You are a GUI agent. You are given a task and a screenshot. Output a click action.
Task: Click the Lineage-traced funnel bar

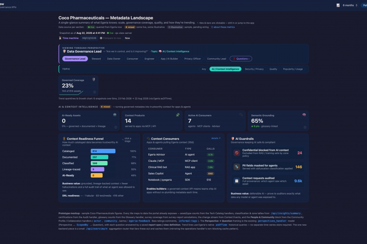point(97,169)
